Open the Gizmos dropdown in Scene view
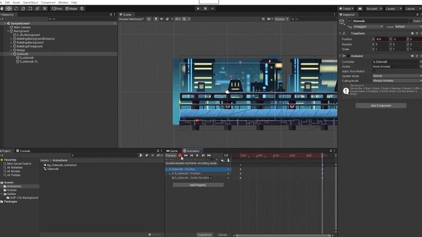 282,19
